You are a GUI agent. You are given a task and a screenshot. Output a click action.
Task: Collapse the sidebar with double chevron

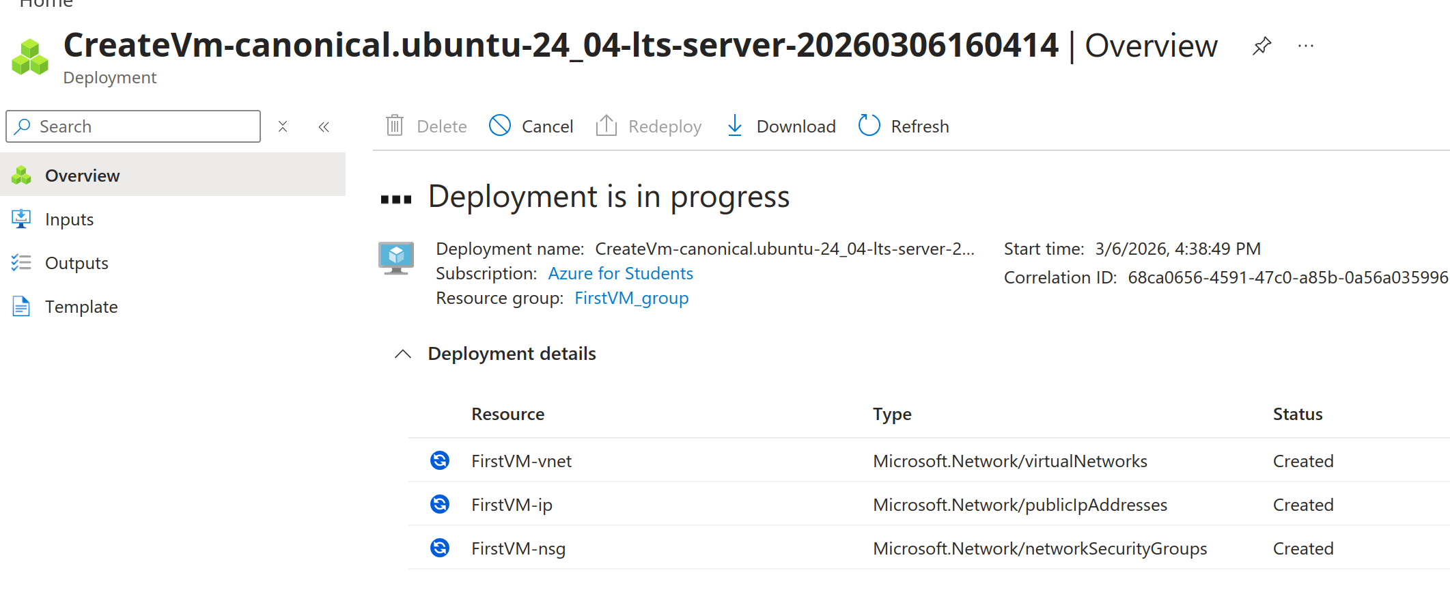(324, 126)
